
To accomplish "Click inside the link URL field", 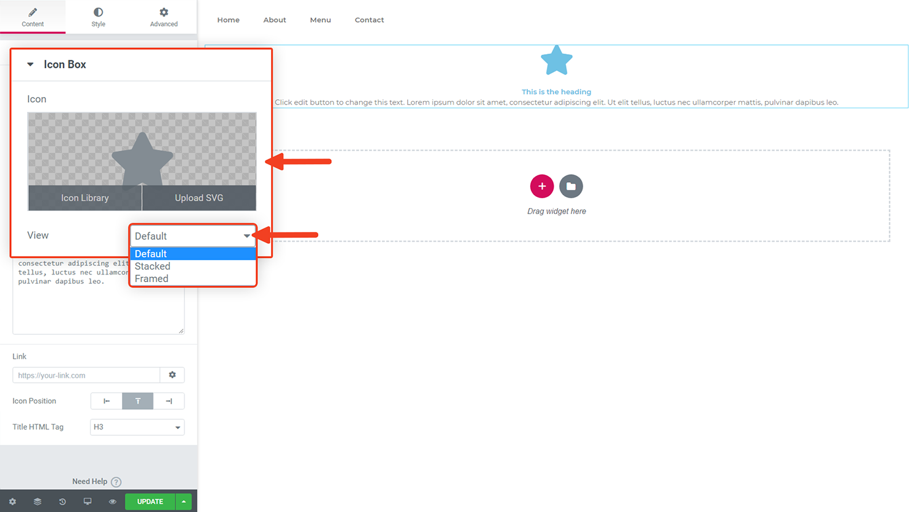I will (x=86, y=375).
